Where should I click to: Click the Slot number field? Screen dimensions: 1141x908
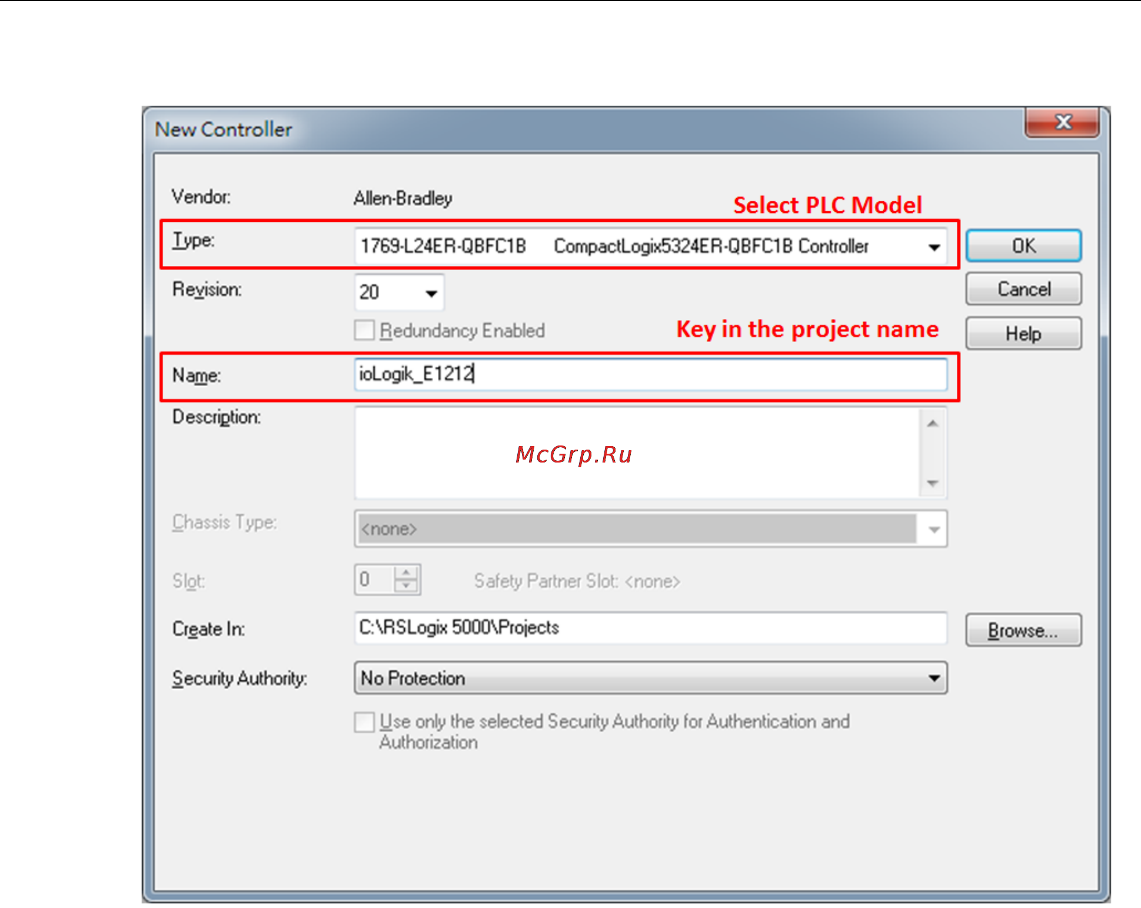coord(374,580)
